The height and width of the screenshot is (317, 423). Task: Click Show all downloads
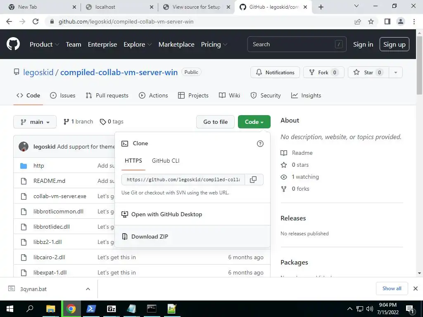point(392,289)
